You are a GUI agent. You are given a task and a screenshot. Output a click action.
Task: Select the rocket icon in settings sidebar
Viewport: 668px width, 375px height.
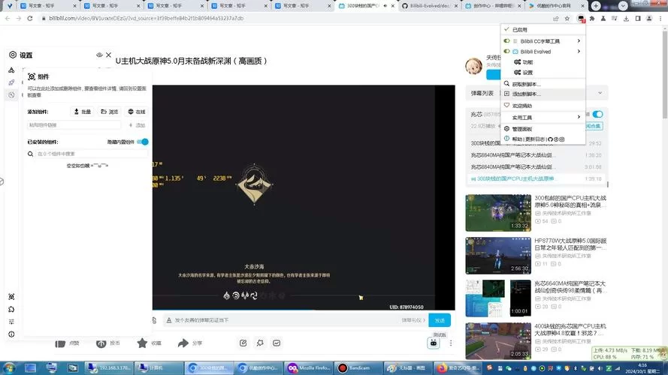(11, 82)
